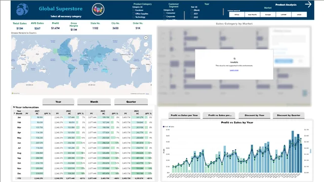Check the 2021 year checkbox

[x=192, y=14]
